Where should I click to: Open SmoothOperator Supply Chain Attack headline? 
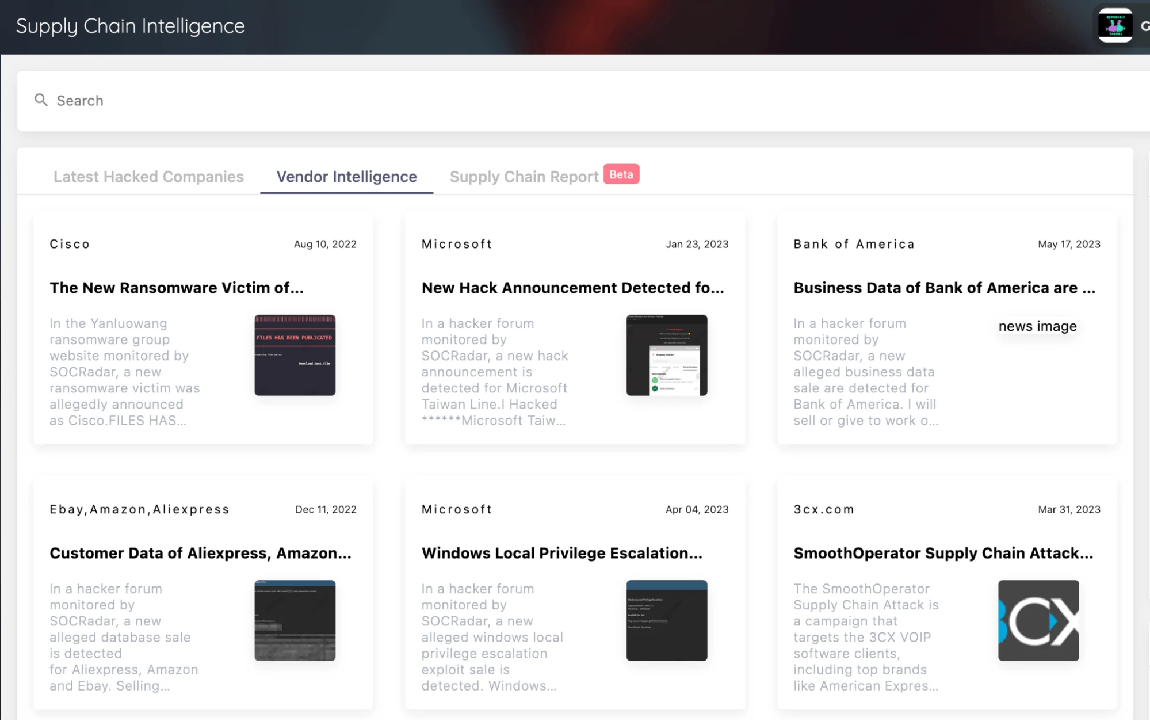pyautogui.click(x=943, y=553)
